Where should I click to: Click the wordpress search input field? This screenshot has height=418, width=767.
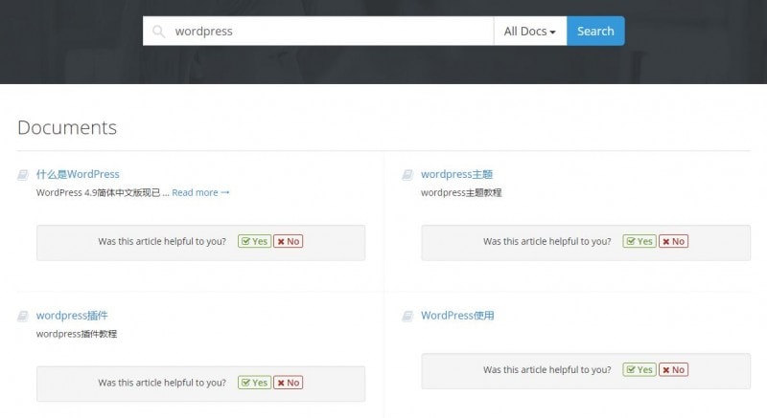coord(318,32)
